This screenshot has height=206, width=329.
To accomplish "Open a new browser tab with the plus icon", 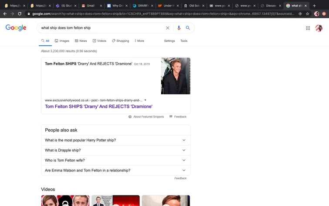I will coord(314,6).
